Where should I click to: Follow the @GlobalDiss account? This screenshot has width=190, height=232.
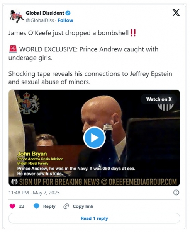click(65, 20)
